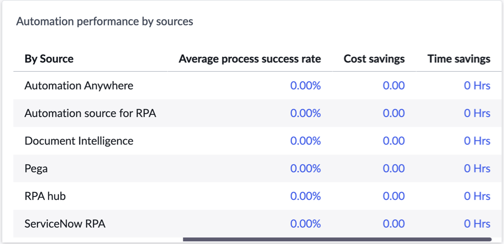Open ServiceNow RPA time savings value
Image resolution: width=504 pixels, height=244 pixels.
pos(477,224)
